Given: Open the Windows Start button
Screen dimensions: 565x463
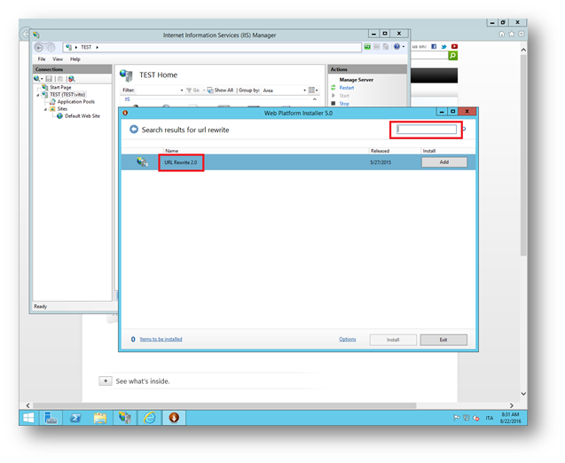Looking at the screenshot, I should pos(28,418).
